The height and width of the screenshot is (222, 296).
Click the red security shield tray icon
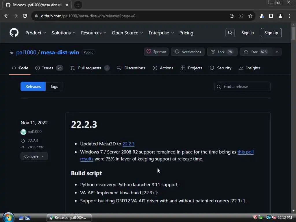coord(255,217)
